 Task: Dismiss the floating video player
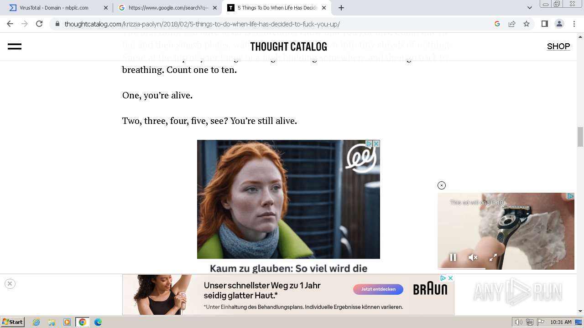(x=441, y=185)
